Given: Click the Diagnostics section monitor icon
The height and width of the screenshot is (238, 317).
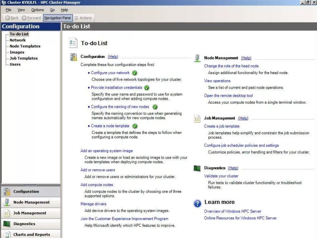Looking at the screenshot, I should point(197,168).
